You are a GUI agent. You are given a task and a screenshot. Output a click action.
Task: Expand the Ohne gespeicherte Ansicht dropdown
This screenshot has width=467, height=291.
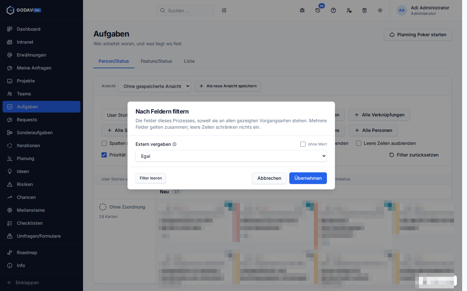point(154,86)
